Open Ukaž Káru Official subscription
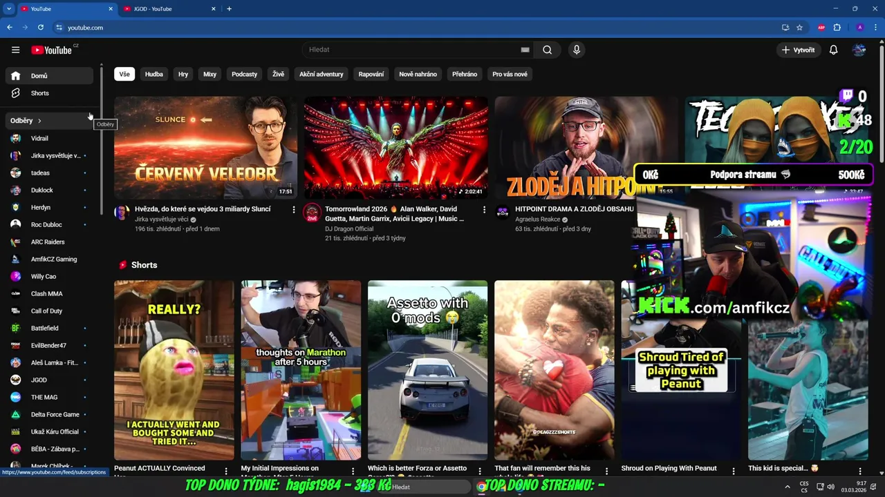The image size is (885, 497). click(x=48, y=431)
